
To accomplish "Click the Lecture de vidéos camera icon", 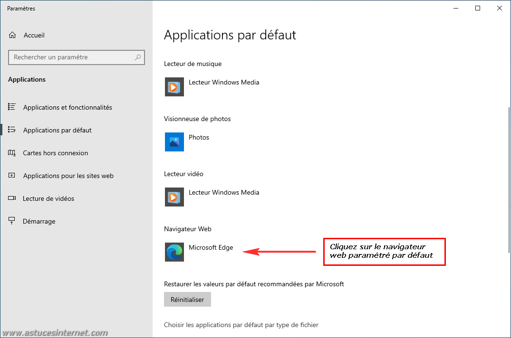I will [x=12, y=198].
